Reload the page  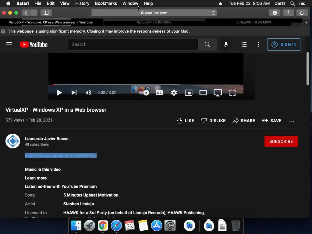213,13
